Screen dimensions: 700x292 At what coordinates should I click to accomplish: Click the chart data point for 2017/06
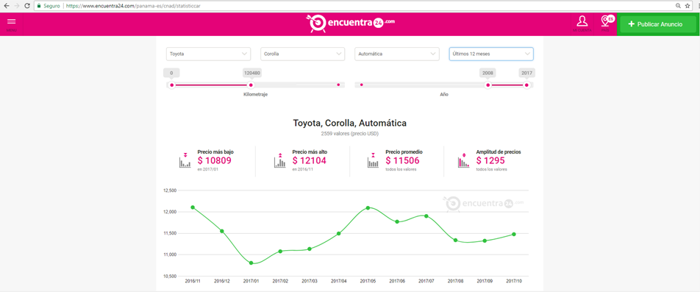point(397,221)
